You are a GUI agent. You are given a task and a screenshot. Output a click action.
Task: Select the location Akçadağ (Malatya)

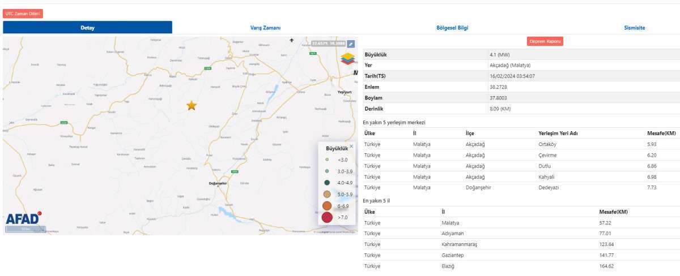coord(510,66)
